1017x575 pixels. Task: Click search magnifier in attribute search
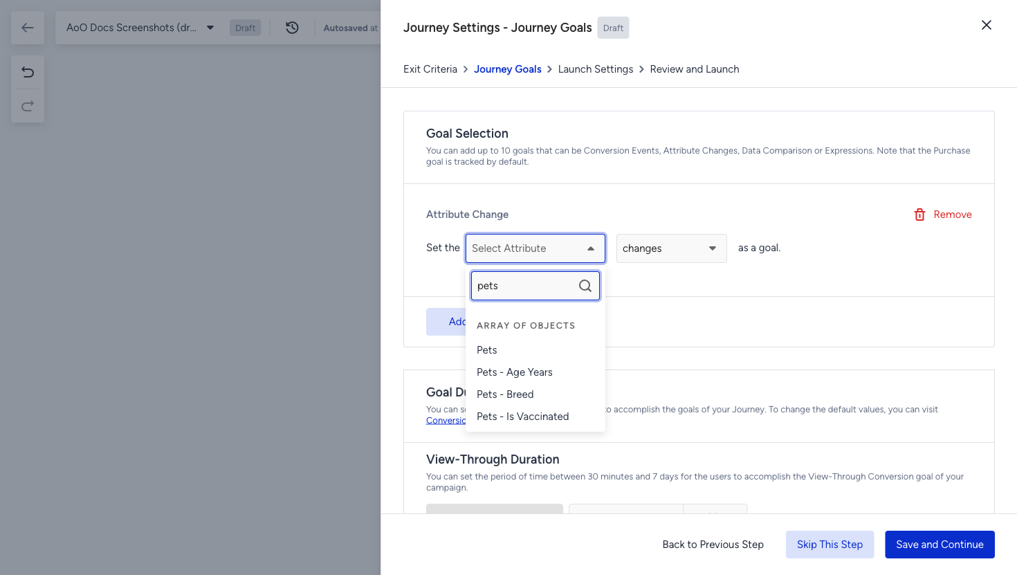pos(585,286)
